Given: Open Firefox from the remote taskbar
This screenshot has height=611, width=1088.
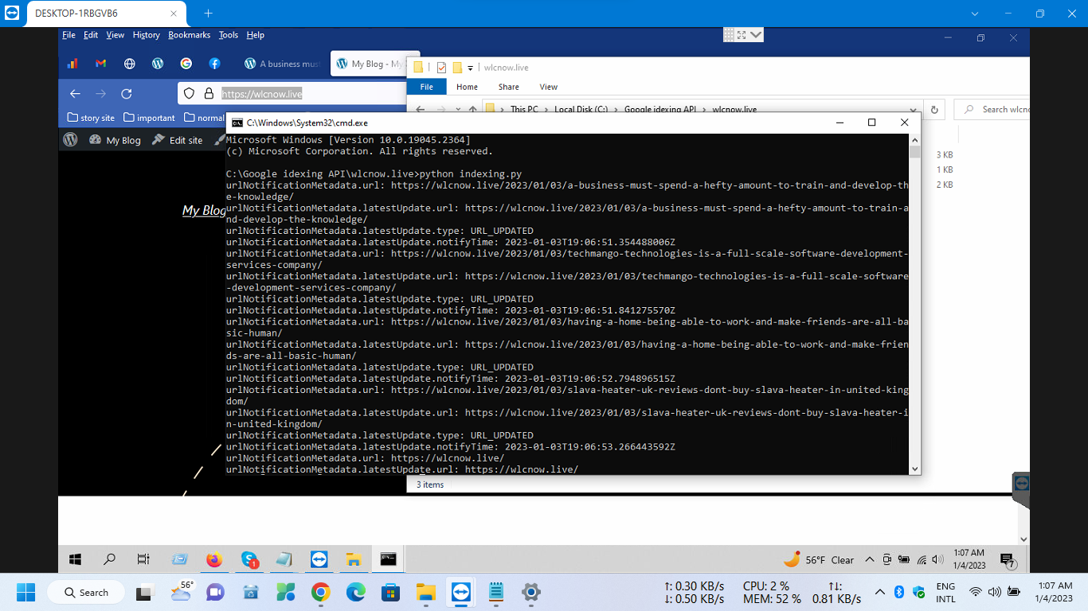Looking at the screenshot, I should pyautogui.click(x=213, y=559).
